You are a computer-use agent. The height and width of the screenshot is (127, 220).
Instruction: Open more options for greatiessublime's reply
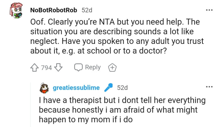click(209, 87)
